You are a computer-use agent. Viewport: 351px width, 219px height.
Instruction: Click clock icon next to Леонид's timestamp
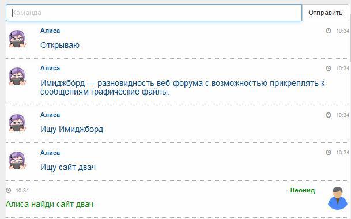pos(8,191)
